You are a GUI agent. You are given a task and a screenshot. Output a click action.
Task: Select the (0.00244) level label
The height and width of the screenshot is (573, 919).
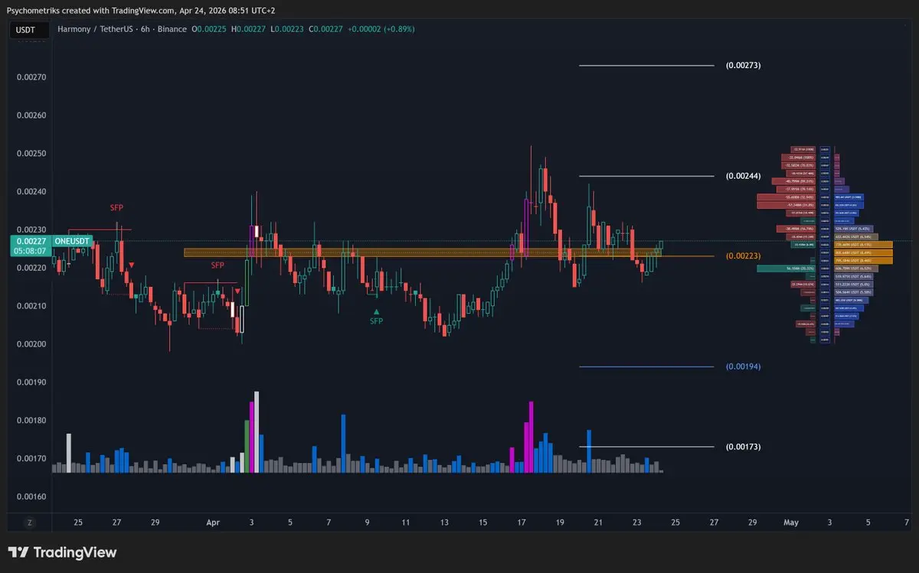[743, 177]
